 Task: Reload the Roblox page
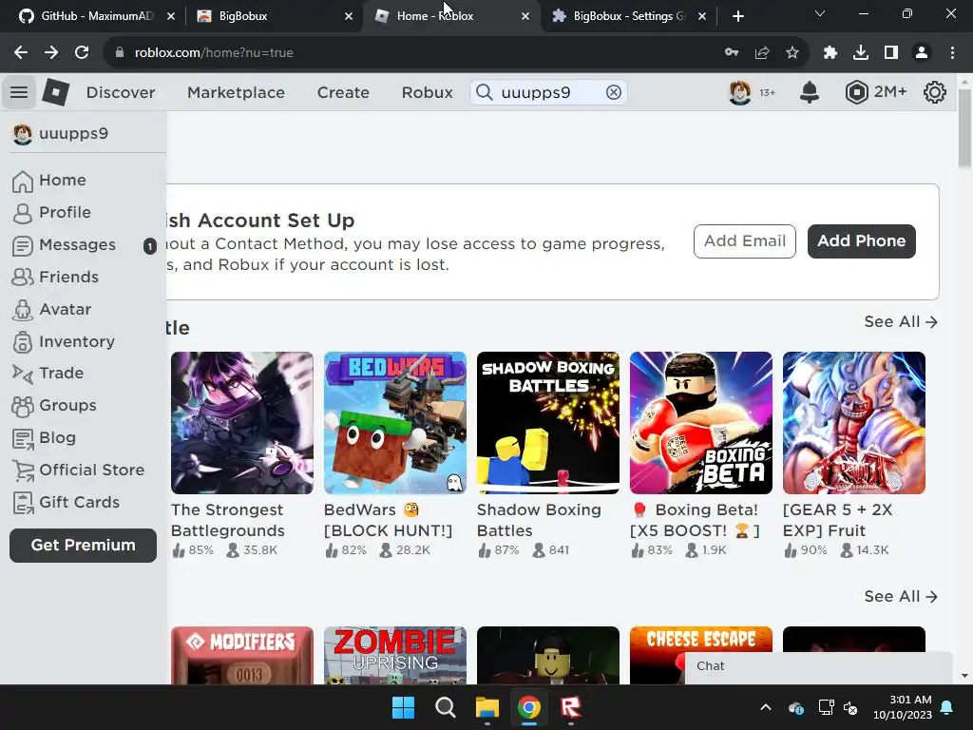(82, 53)
